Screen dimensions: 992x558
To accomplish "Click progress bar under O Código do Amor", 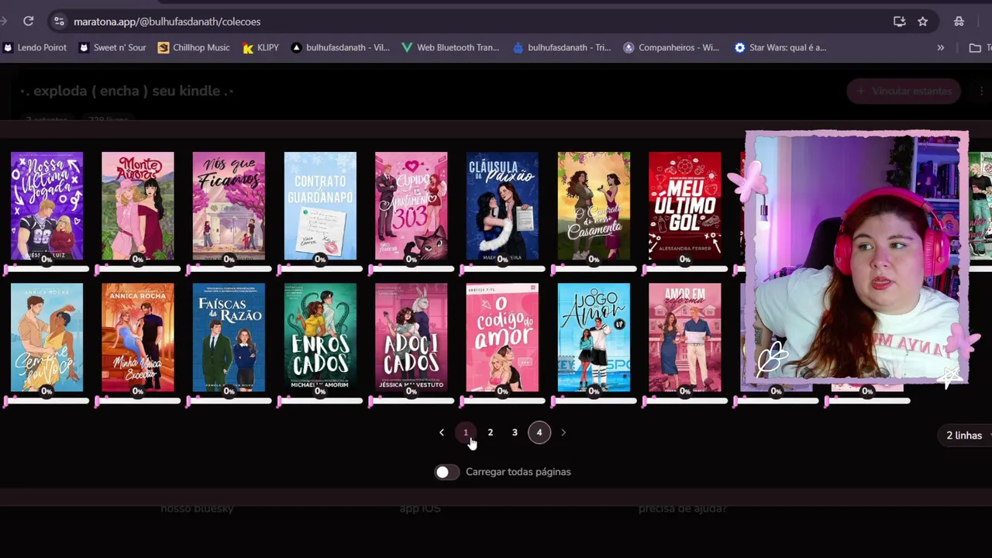I will point(502,401).
